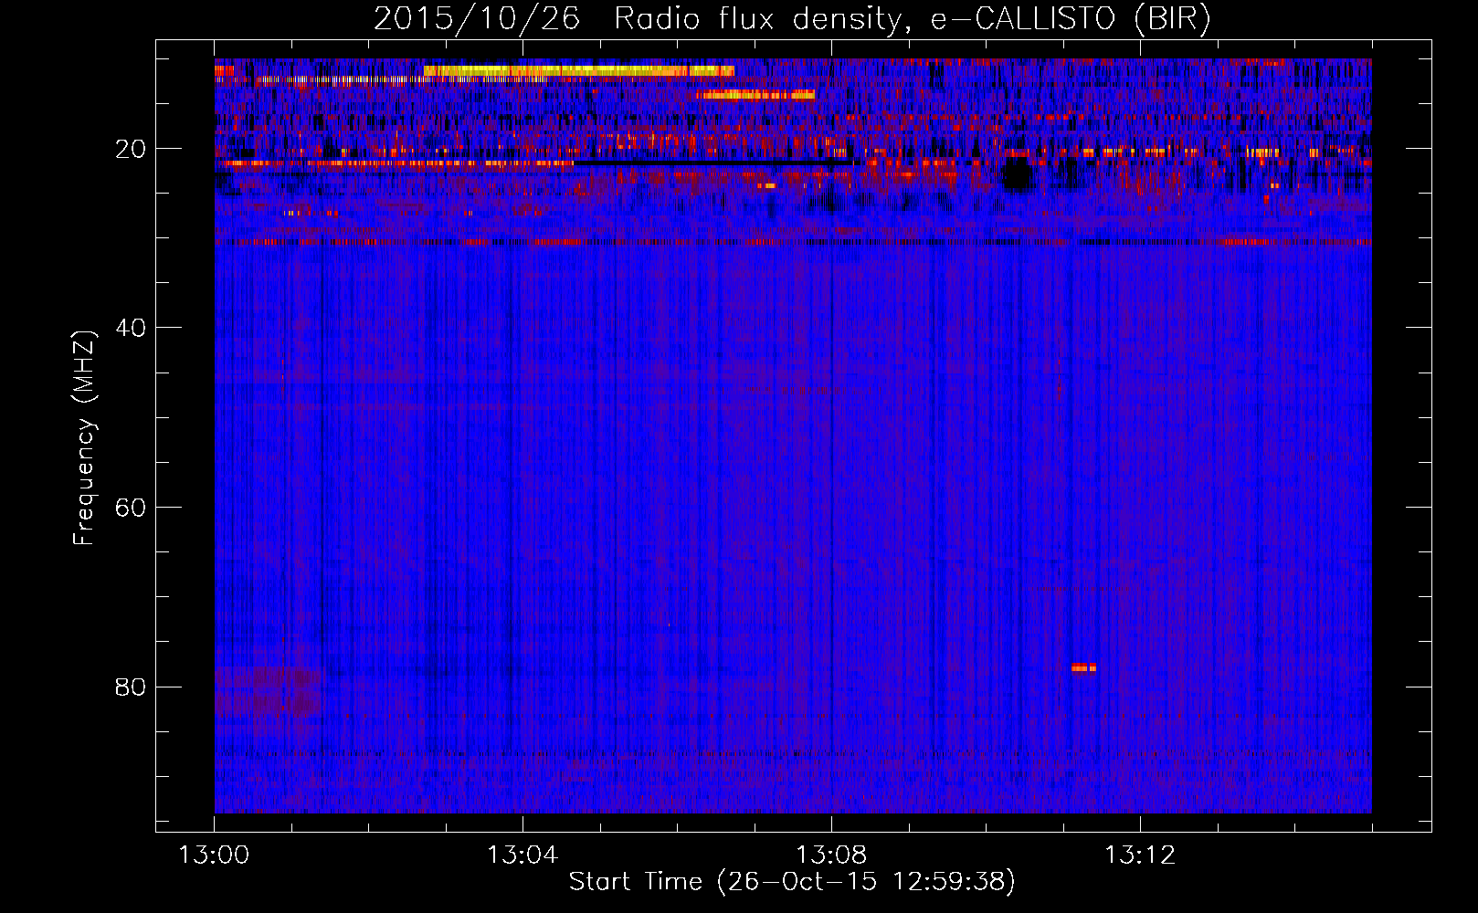Click the 13:12 time tick label
Viewport: 1478px width, 913px height.
pos(1140,855)
